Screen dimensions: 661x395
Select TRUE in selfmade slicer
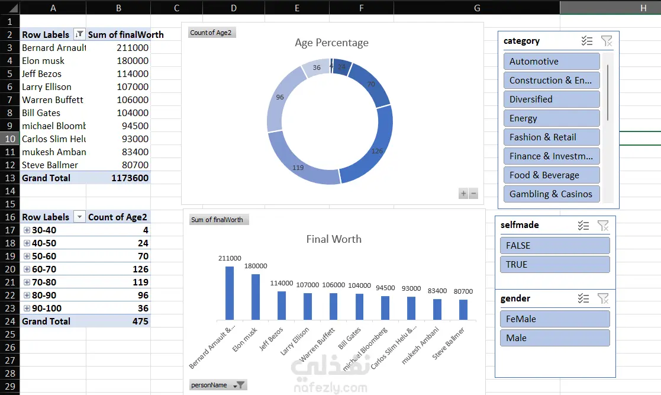pos(554,265)
